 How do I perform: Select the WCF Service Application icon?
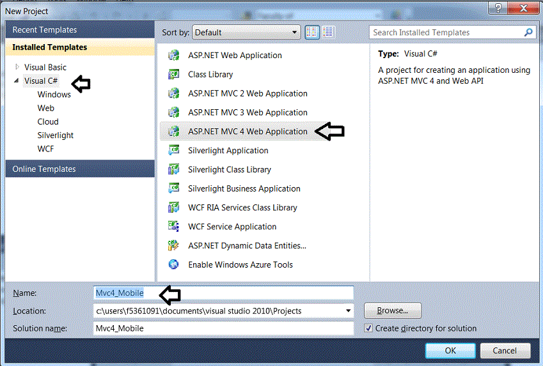(173, 227)
